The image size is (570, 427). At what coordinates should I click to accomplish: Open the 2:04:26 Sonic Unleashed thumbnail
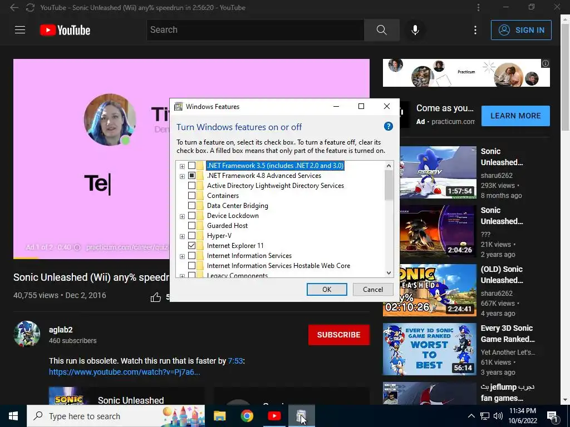(x=438, y=231)
